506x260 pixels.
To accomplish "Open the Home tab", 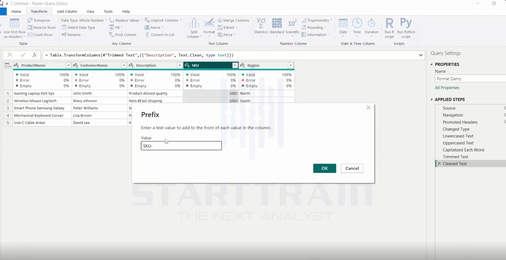I will coord(16,11).
